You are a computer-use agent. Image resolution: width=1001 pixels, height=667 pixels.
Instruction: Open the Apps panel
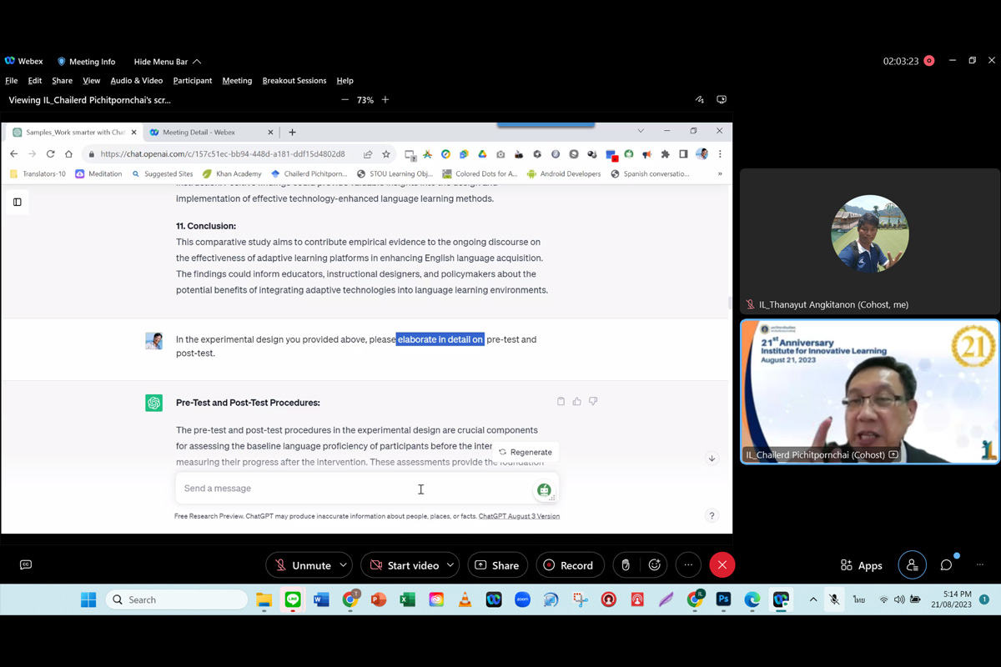(x=862, y=565)
